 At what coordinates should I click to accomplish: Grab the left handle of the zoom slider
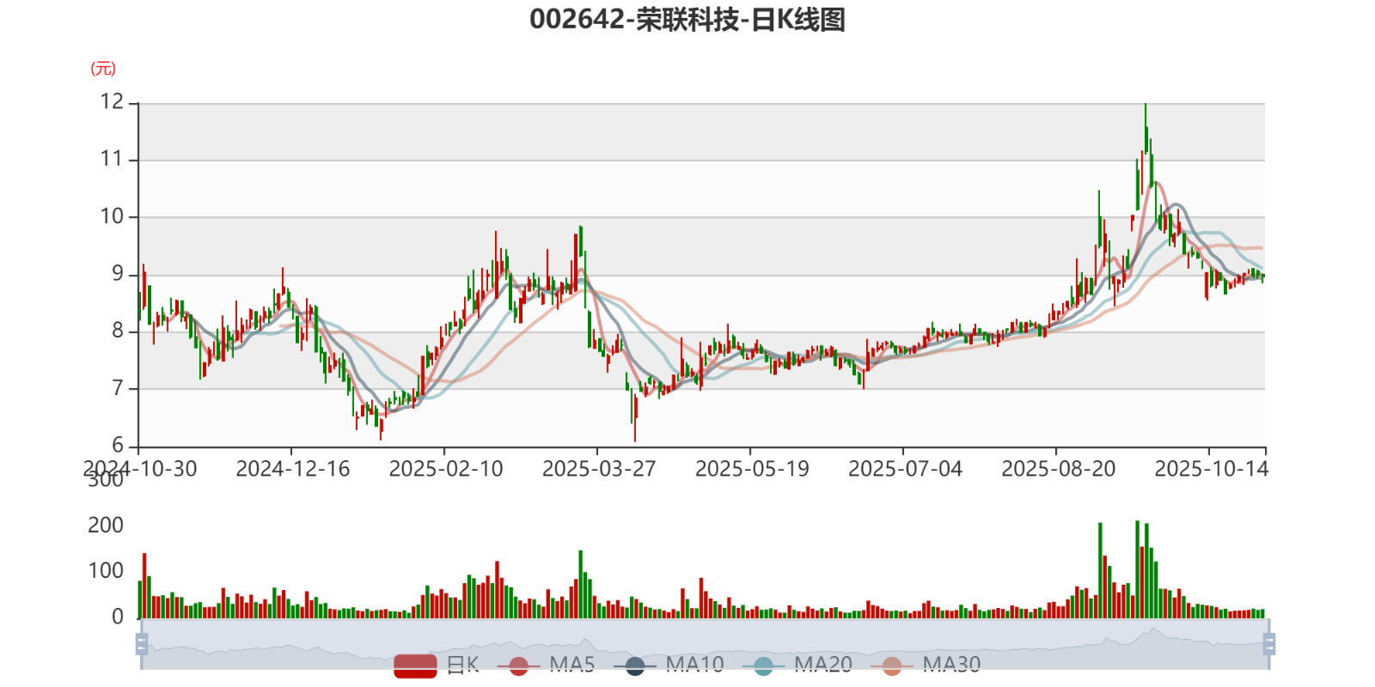(x=142, y=644)
